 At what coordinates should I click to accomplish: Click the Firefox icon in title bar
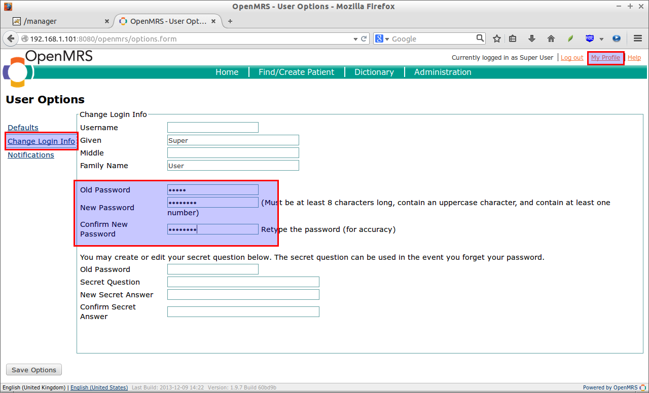pyautogui.click(x=8, y=7)
